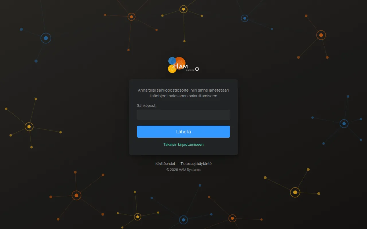This screenshot has width=367, height=229.
Task: Open the Takaisin kirjautumiseen link
Action: point(183,145)
